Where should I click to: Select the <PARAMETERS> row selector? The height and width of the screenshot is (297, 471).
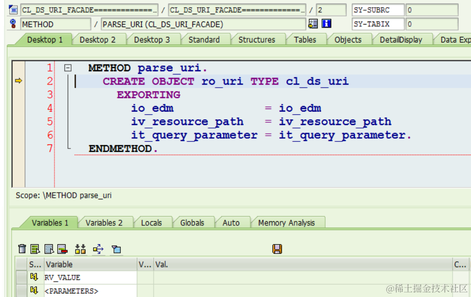pos(22,290)
